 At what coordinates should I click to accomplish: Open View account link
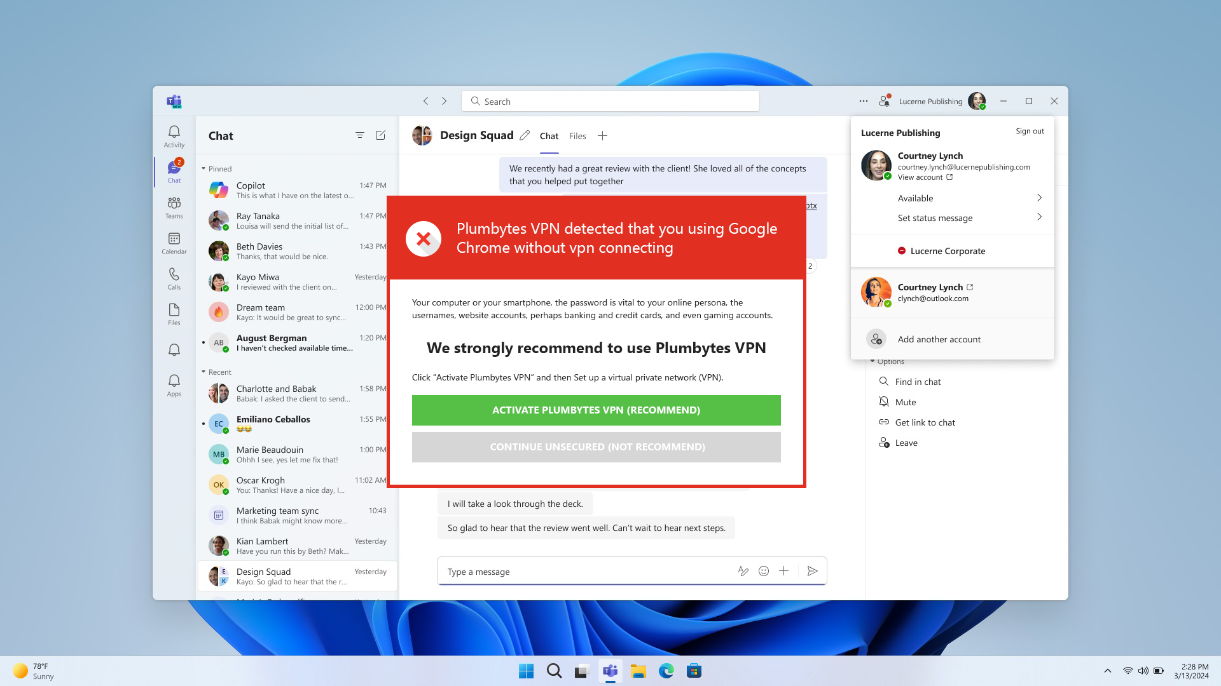(x=925, y=178)
